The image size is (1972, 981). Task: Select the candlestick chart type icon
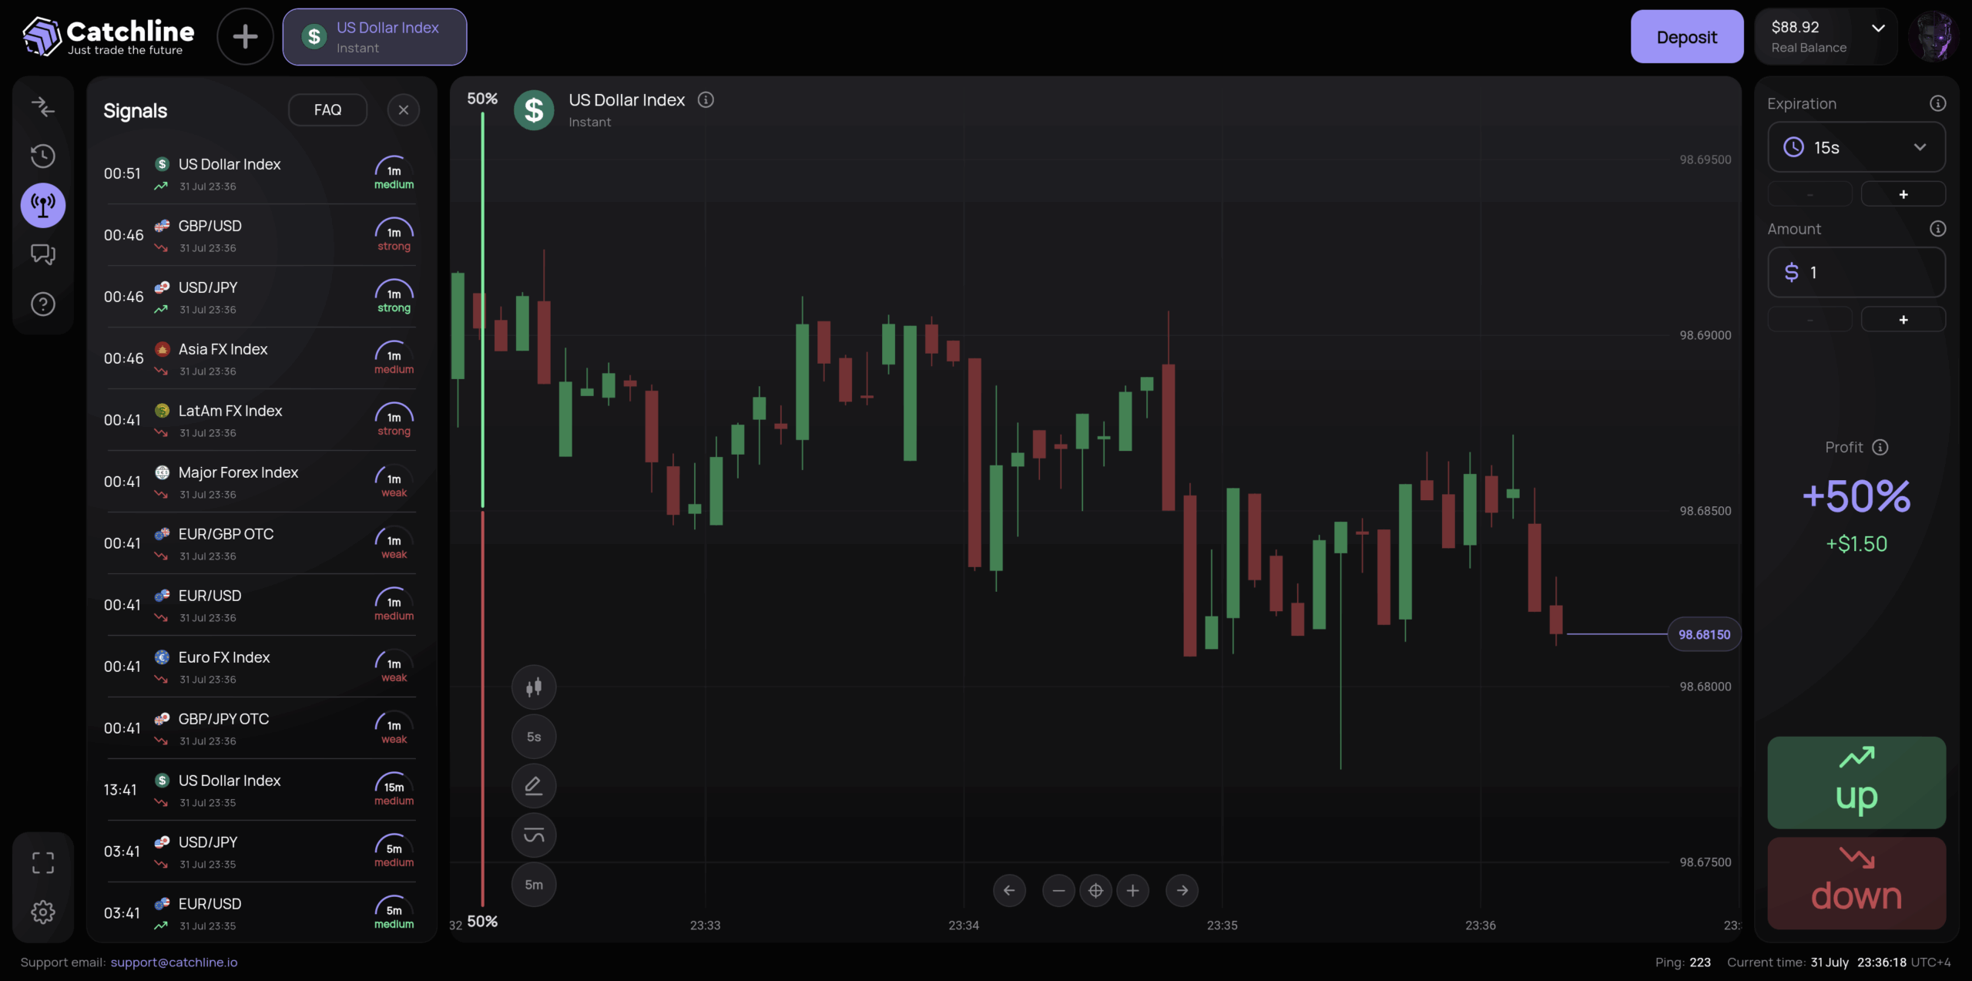tap(534, 687)
